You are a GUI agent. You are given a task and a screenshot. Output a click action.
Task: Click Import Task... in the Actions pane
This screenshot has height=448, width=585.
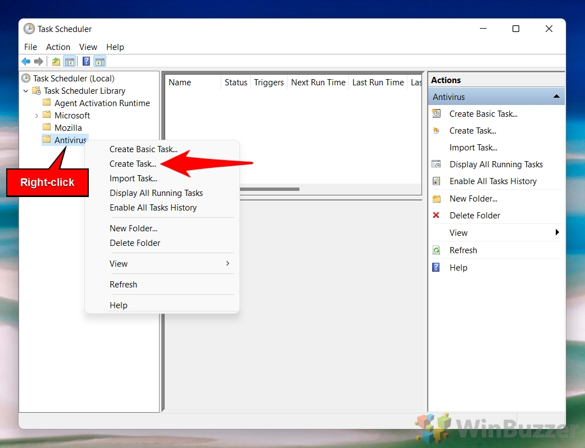(473, 148)
